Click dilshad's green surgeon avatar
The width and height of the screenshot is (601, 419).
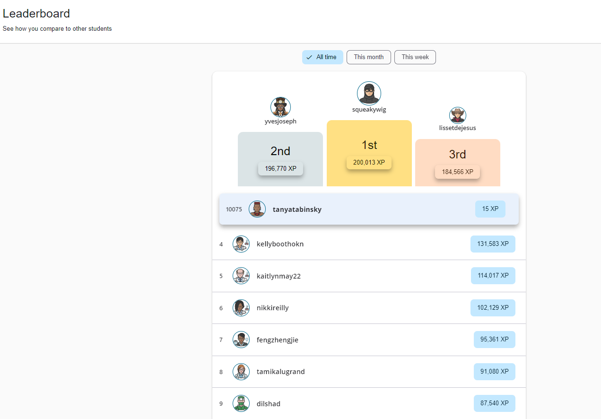coord(241,403)
